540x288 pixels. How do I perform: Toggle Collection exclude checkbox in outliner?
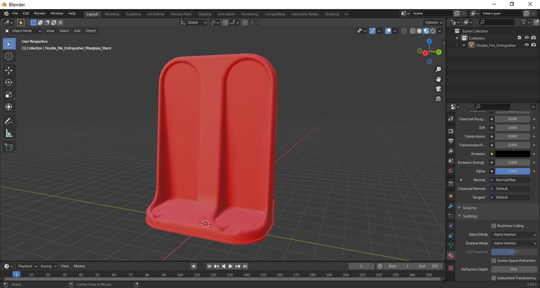tap(519, 38)
